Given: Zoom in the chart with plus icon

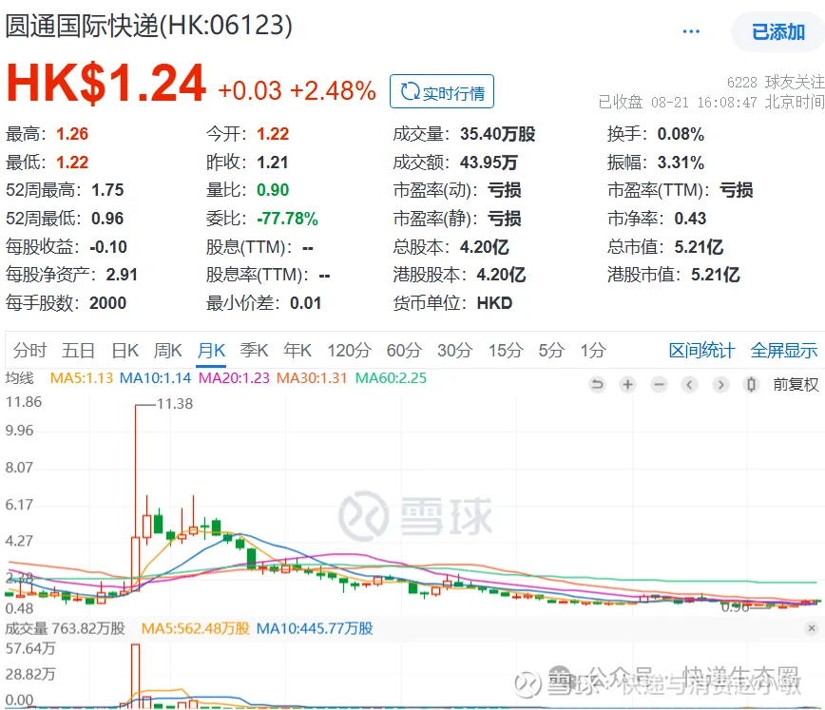Looking at the screenshot, I should [x=627, y=385].
